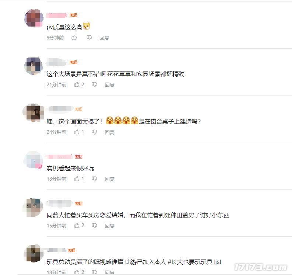Dislike the 'pv质量这么高' comment
292x275 pixels.
pyautogui.click(x=89, y=38)
